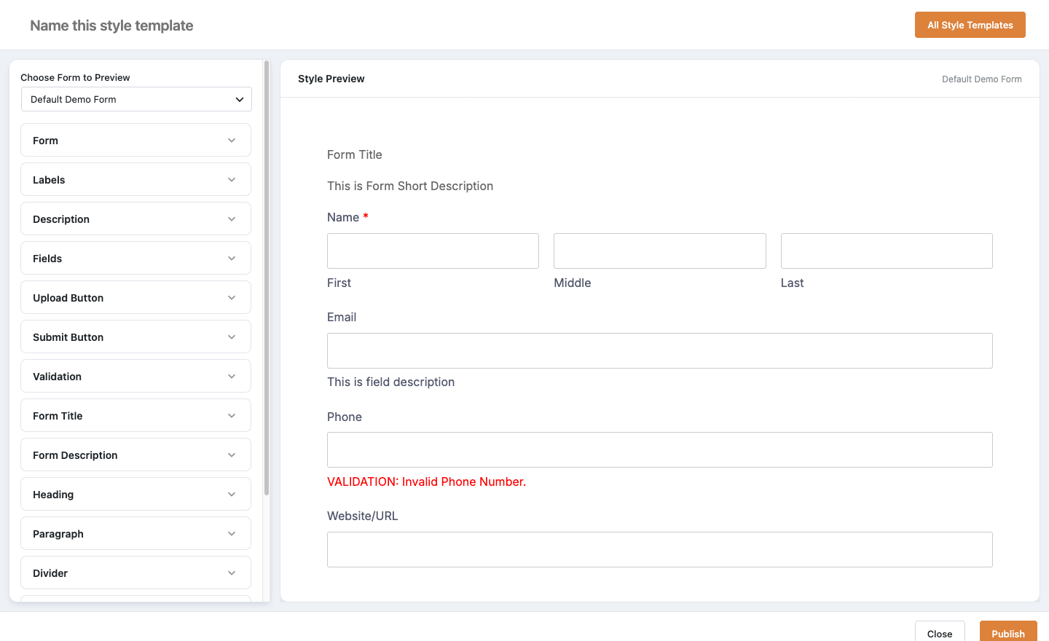Expand the Validation settings section

(x=135, y=376)
